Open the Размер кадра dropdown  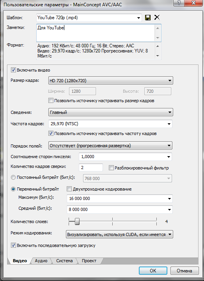pyautogui.click(x=110, y=81)
